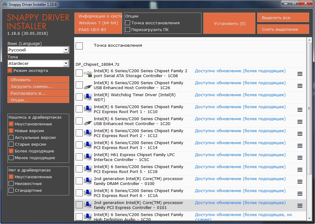Select the Intel(R) Watchdog Timer Driver name text
This screenshot has width=315, height=224.
click(135, 97)
